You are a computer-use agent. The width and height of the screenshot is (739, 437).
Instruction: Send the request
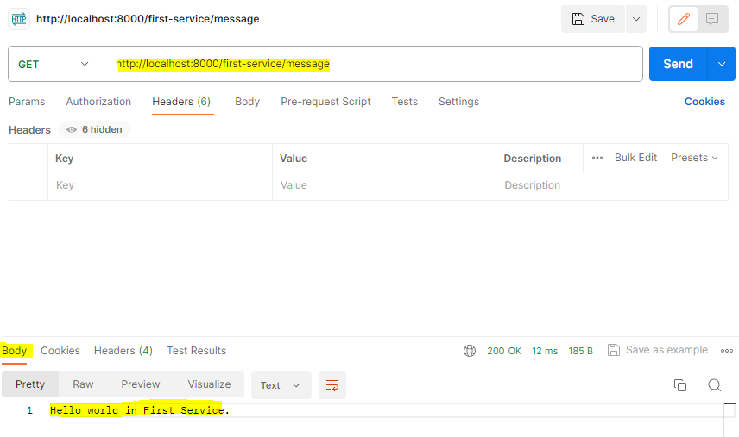click(x=679, y=64)
